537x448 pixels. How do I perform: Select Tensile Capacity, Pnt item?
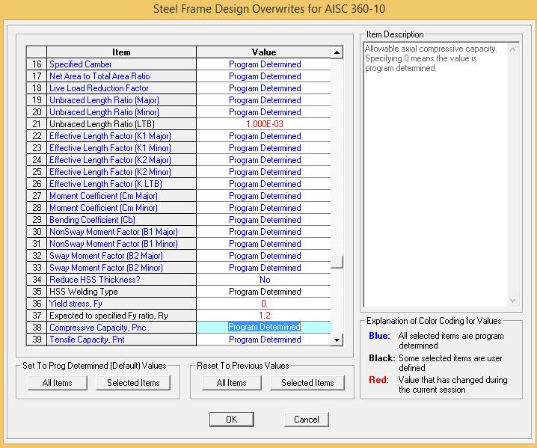(121, 340)
